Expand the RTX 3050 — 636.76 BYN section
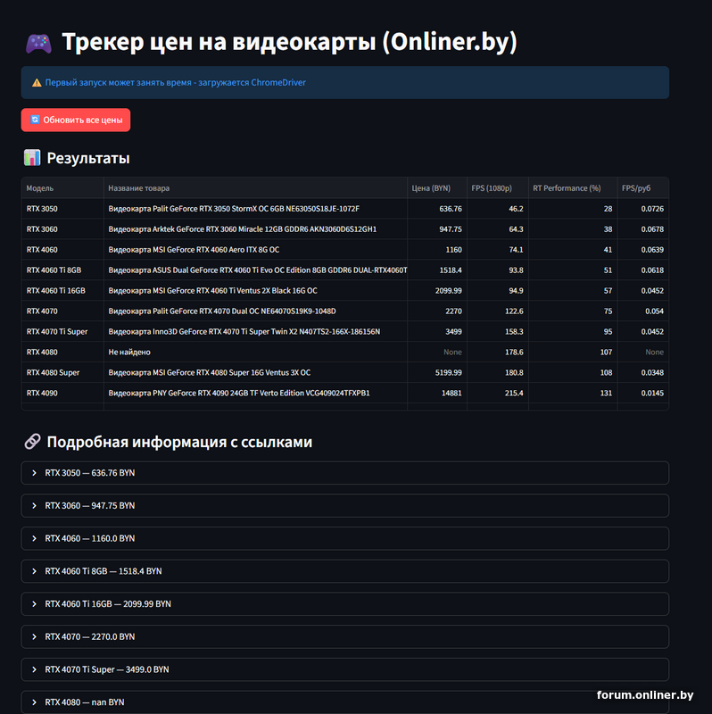The width and height of the screenshot is (712, 714). (345, 473)
